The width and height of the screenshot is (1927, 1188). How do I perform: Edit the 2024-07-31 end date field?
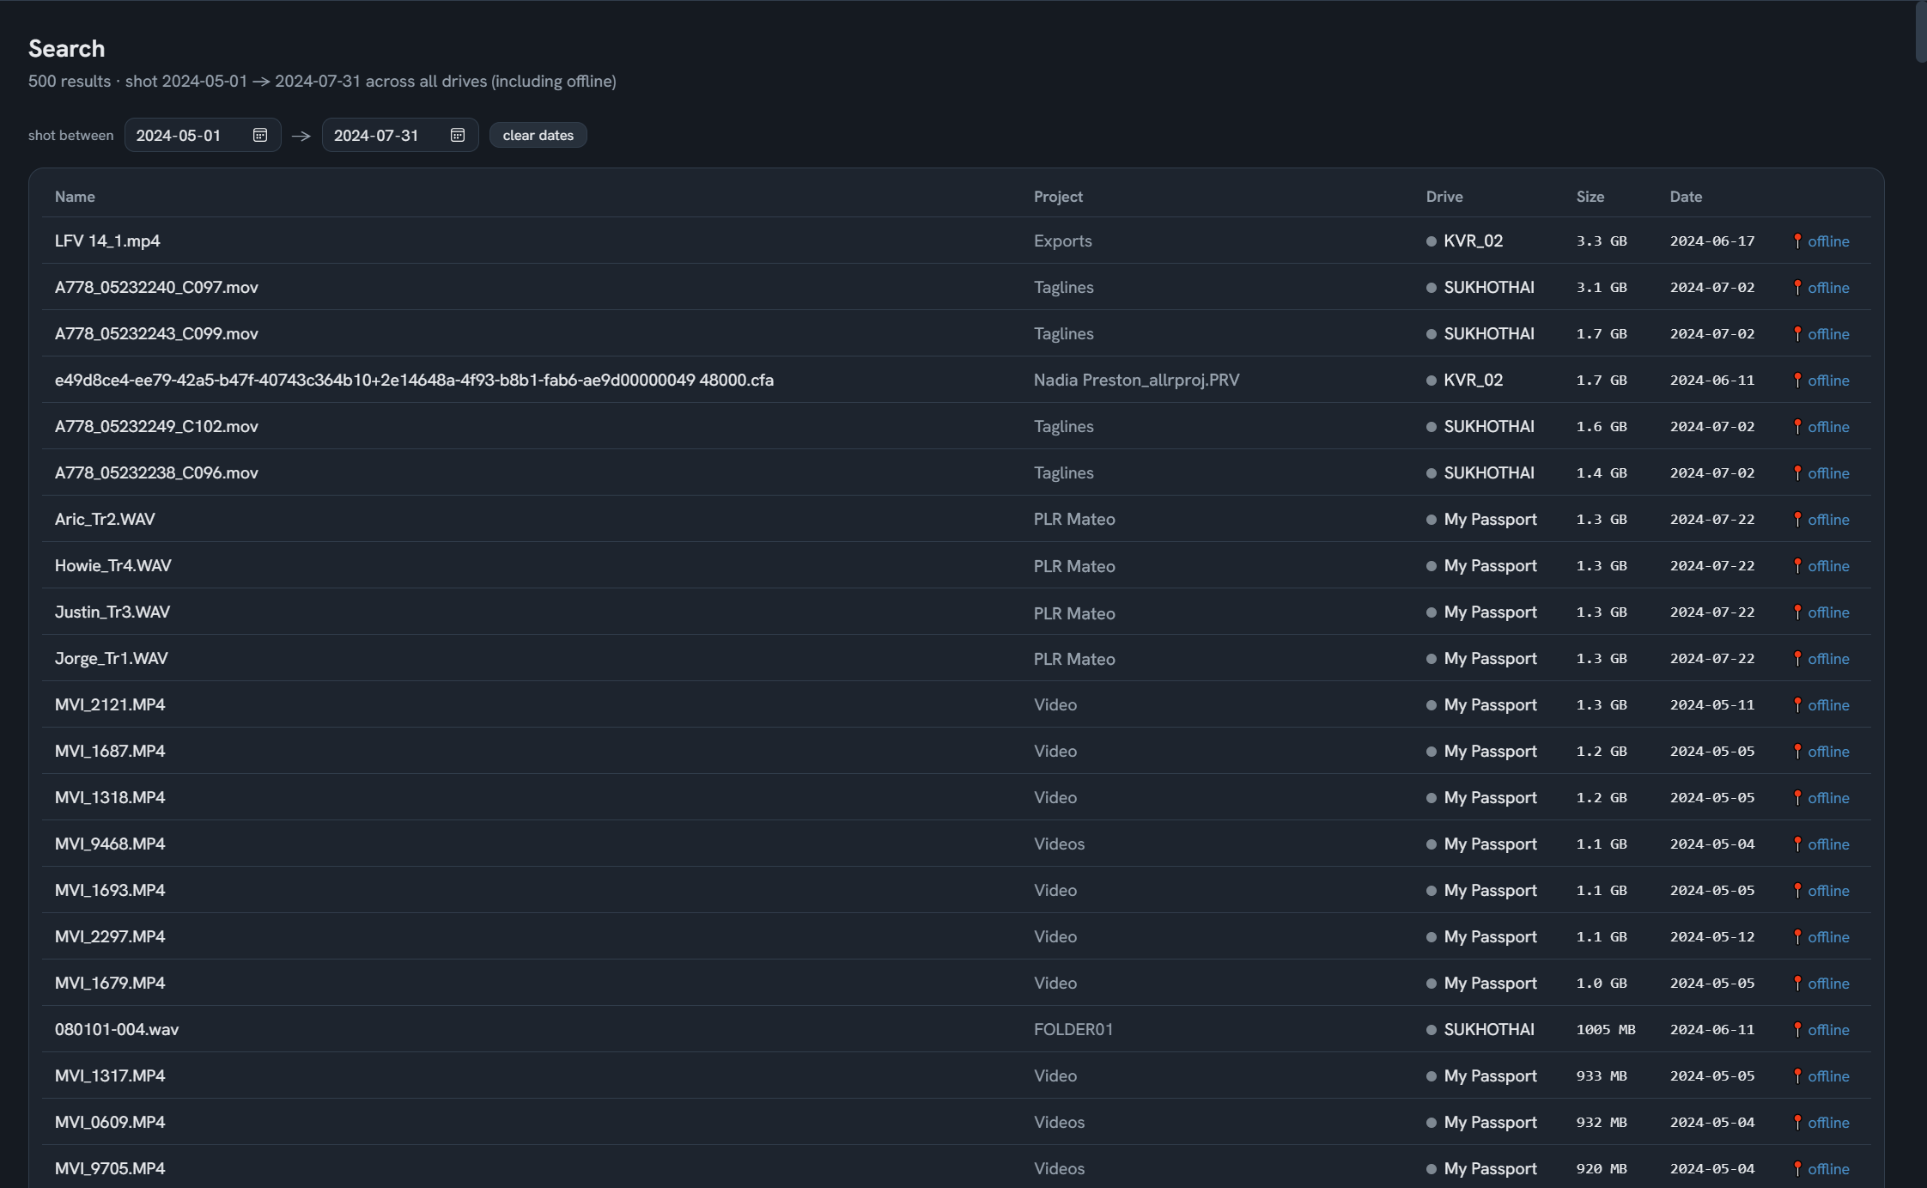pos(400,135)
